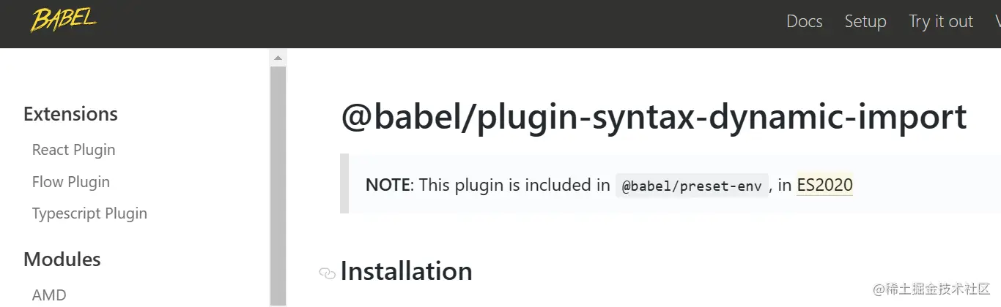Click the Modules sidebar category heading
Viewport: 1001px width, 307px height.
pyautogui.click(x=62, y=259)
